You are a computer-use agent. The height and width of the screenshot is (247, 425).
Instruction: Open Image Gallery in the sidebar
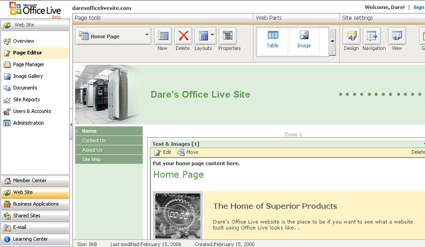click(27, 76)
